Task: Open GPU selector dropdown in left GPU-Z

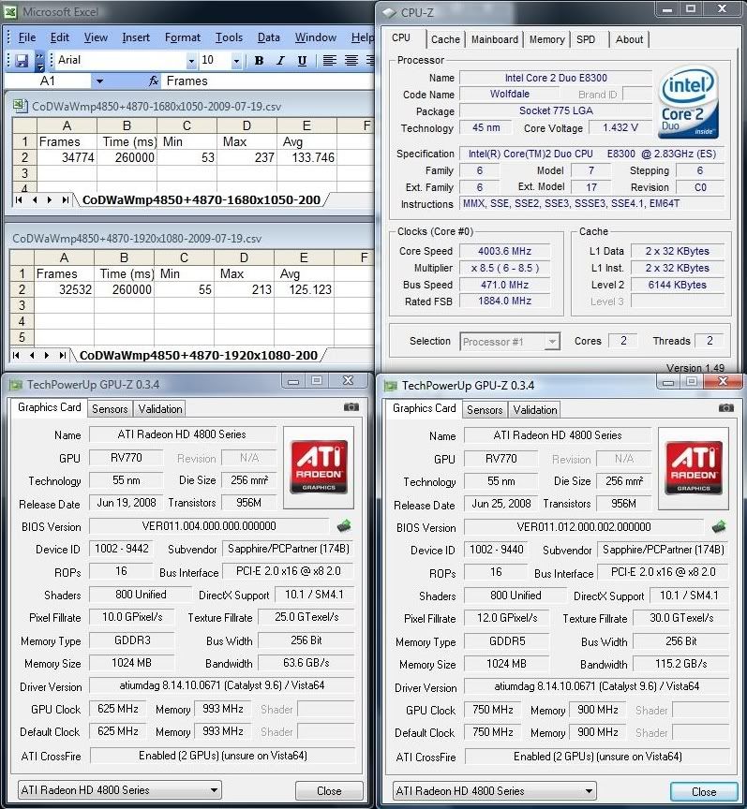Action: click(x=119, y=790)
